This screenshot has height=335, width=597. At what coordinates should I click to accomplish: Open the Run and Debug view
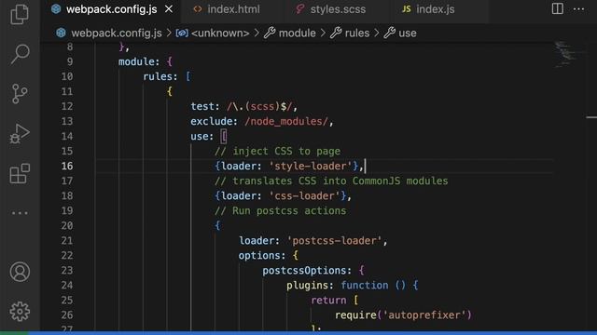click(x=20, y=133)
